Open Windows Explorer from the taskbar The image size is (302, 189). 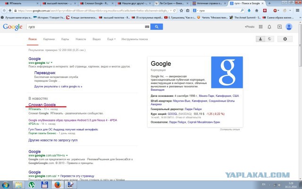point(19,185)
